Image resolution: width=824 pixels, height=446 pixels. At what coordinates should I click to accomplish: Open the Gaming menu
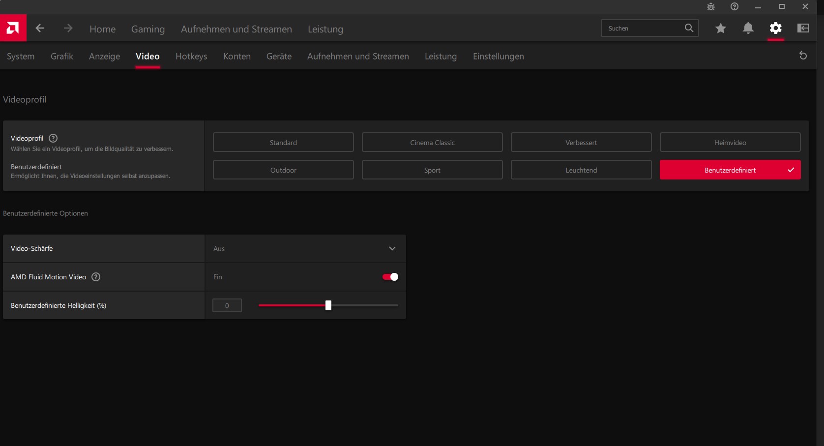pos(148,29)
